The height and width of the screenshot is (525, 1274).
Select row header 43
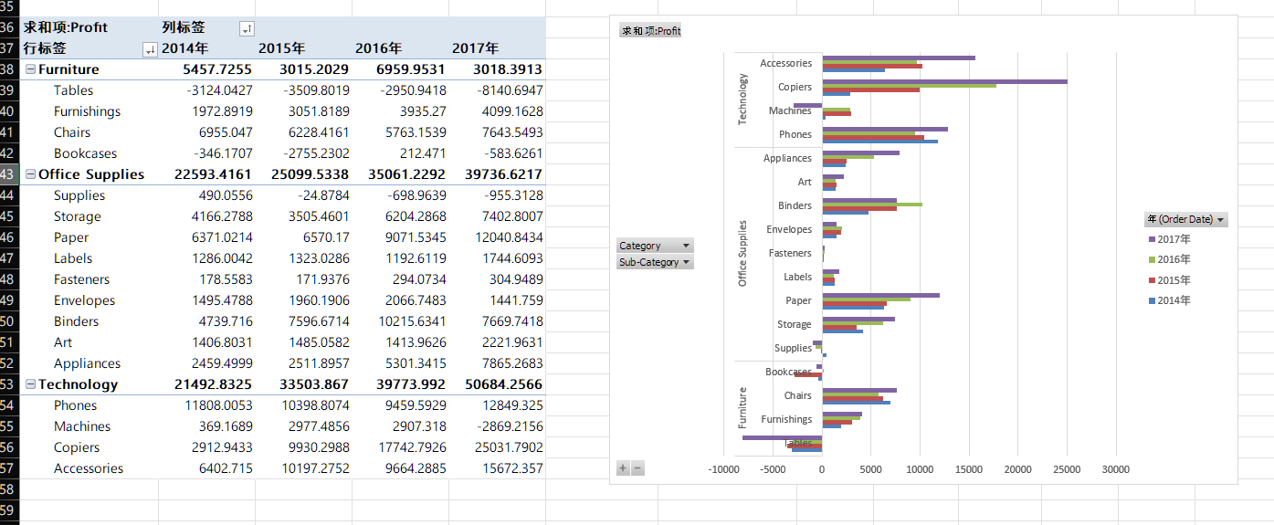[x=7, y=174]
